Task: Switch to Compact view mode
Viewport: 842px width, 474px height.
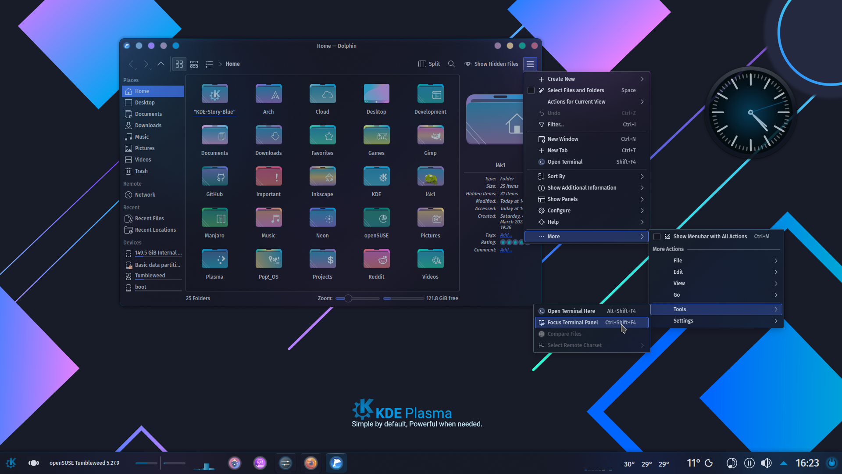Action: [194, 64]
